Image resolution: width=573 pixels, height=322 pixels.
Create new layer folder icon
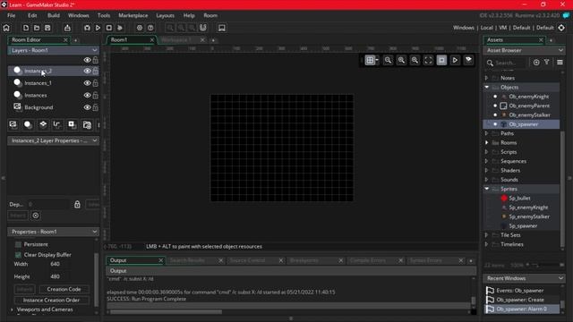pyautogui.click(x=87, y=125)
